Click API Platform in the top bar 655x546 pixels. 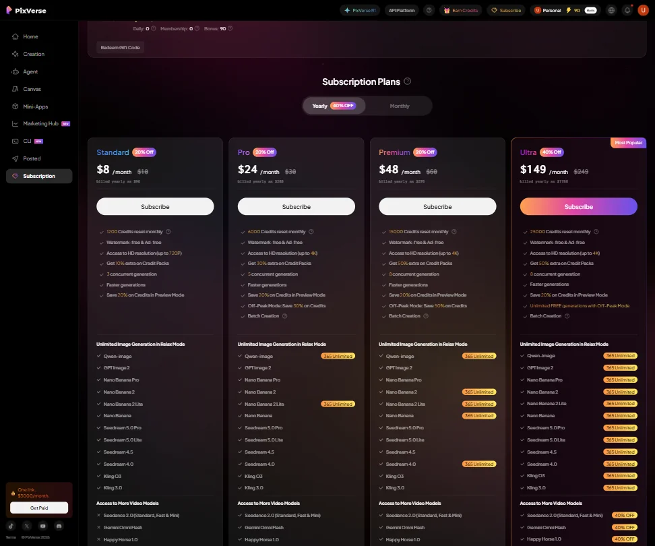pyautogui.click(x=402, y=10)
